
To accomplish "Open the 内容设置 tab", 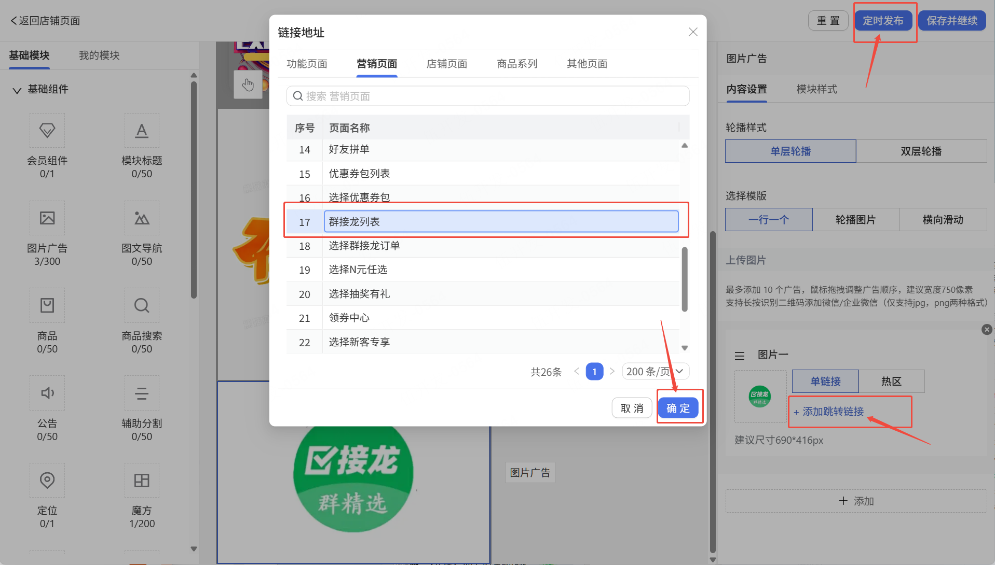I will point(746,89).
